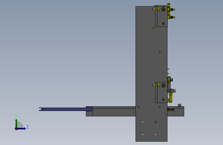Pick the yellow cylindrical fitting beside the lower block
The image size is (223, 145).
point(171,97)
